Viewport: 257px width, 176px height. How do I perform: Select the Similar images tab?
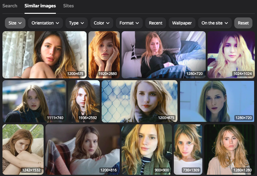click(x=40, y=6)
